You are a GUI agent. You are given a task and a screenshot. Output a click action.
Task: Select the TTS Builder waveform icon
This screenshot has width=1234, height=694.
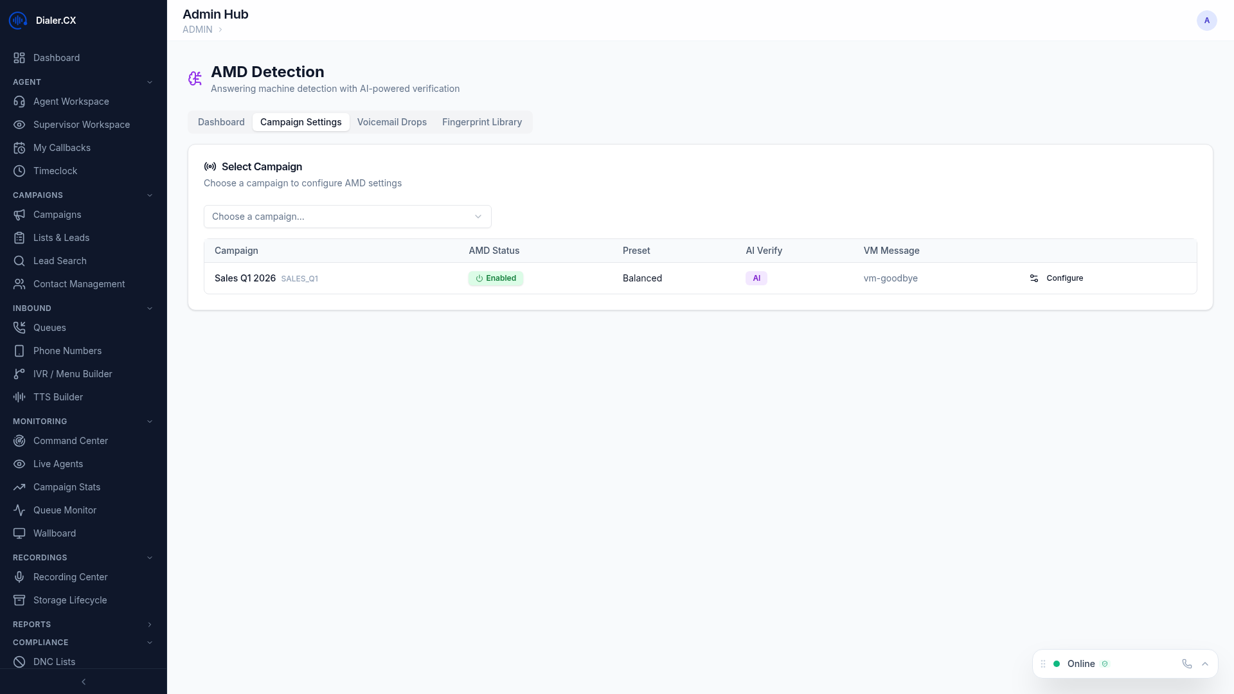point(19,397)
